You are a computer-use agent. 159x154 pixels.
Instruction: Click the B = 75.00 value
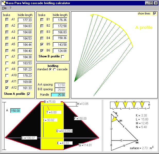click(52, 102)
